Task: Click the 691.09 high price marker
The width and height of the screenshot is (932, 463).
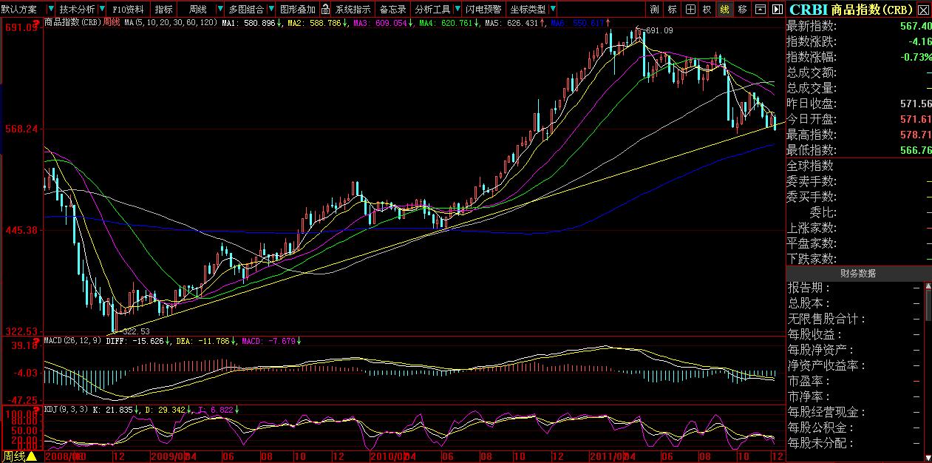Action: coord(659,30)
